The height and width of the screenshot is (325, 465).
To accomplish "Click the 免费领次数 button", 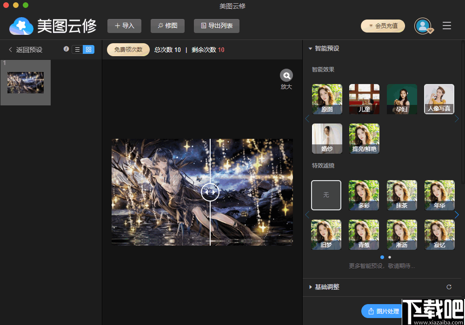I will click(x=128, y=50).
